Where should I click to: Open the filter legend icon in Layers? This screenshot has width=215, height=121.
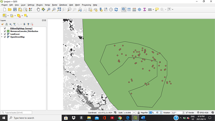coord(14,24)
